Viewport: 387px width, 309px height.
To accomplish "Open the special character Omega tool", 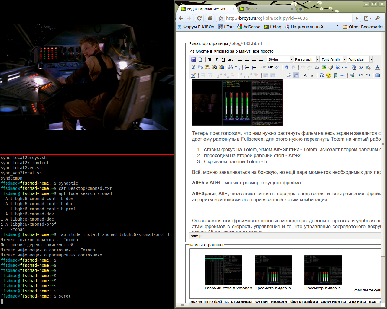I will (x=321, y=75).
